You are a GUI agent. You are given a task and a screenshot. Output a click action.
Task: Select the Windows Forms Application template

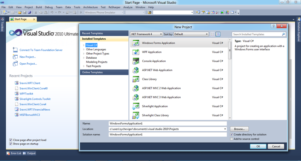point(179,43)
